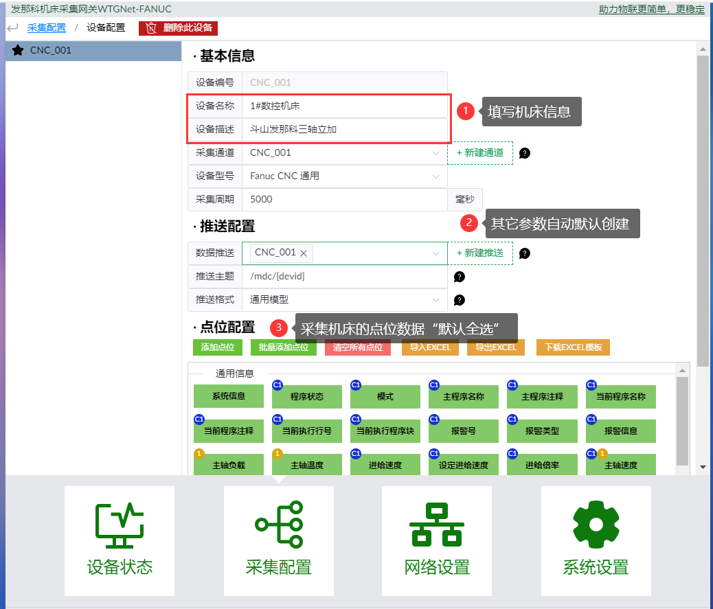Click help icon beside 新建通道
Viewport: 713px width, 609px height.
tap(524, 153)
